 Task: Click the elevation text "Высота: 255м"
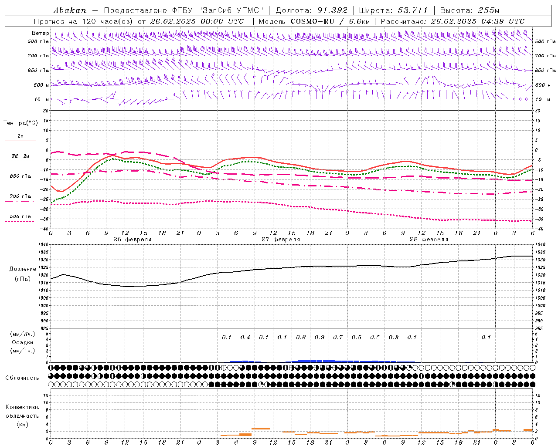pos(469,10)
